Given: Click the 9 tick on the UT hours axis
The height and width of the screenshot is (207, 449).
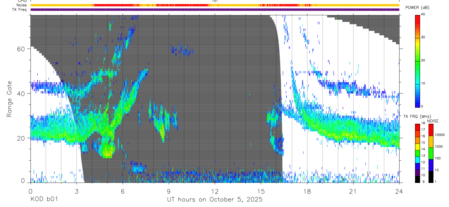Looking at the screenshot, I should [x=169, y=191].
